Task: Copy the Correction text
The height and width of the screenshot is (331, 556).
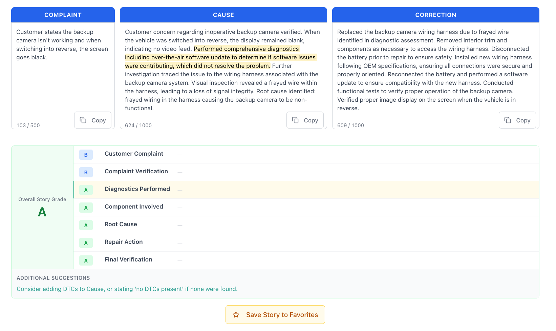Action: coord(517,120)
